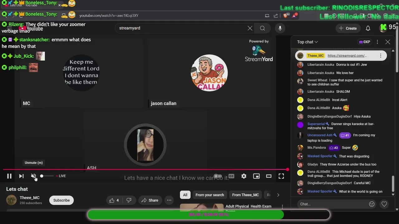Start voice search with microphone icon
Viewport: 399px width, 224px height.
coord(280,28)
